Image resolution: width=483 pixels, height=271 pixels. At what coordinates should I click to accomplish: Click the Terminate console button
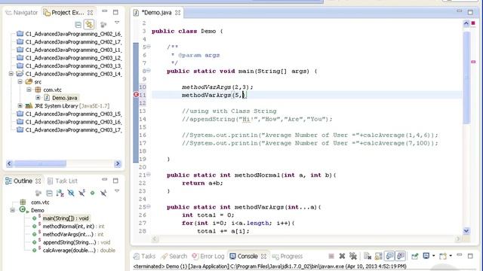pos(331,256)
